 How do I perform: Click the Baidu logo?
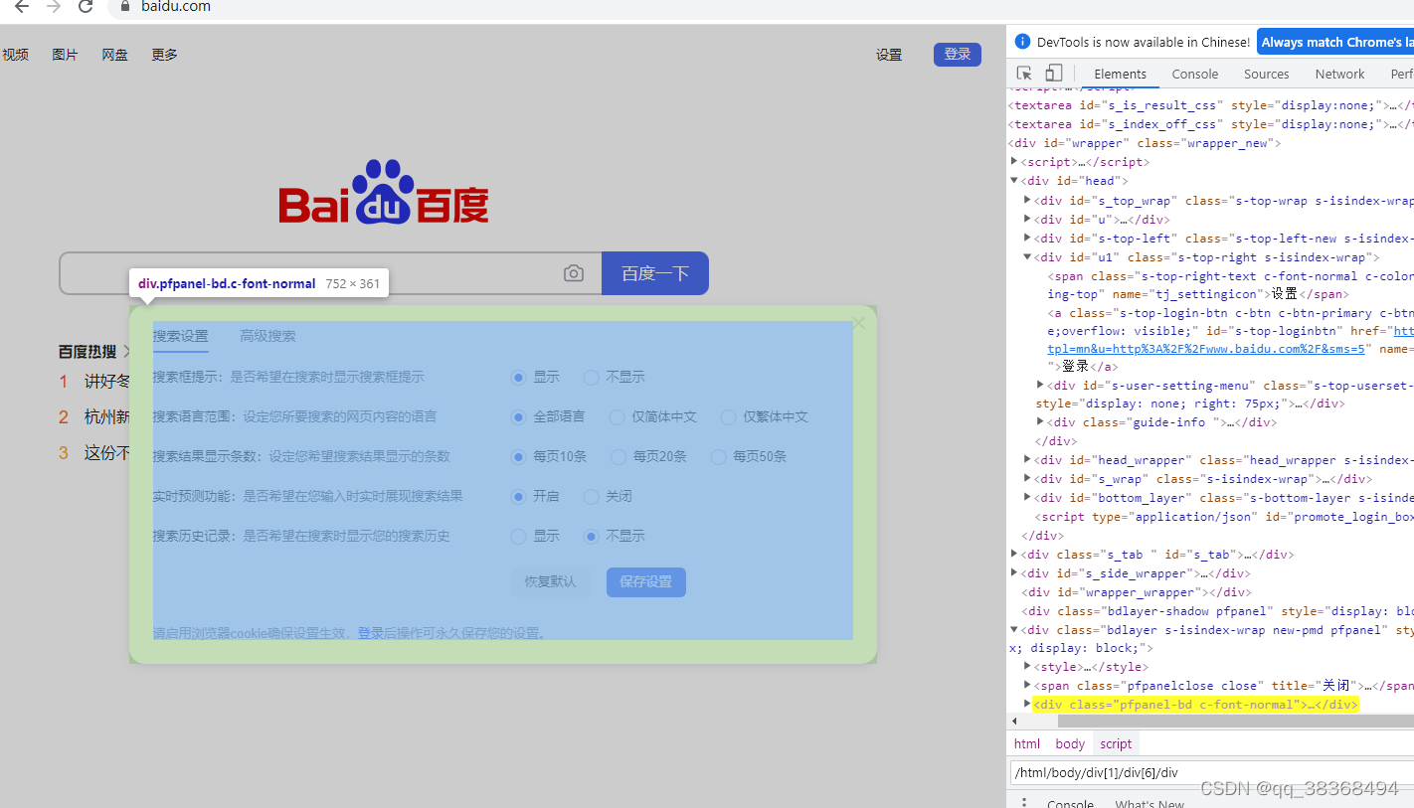(x=384, y=192)
